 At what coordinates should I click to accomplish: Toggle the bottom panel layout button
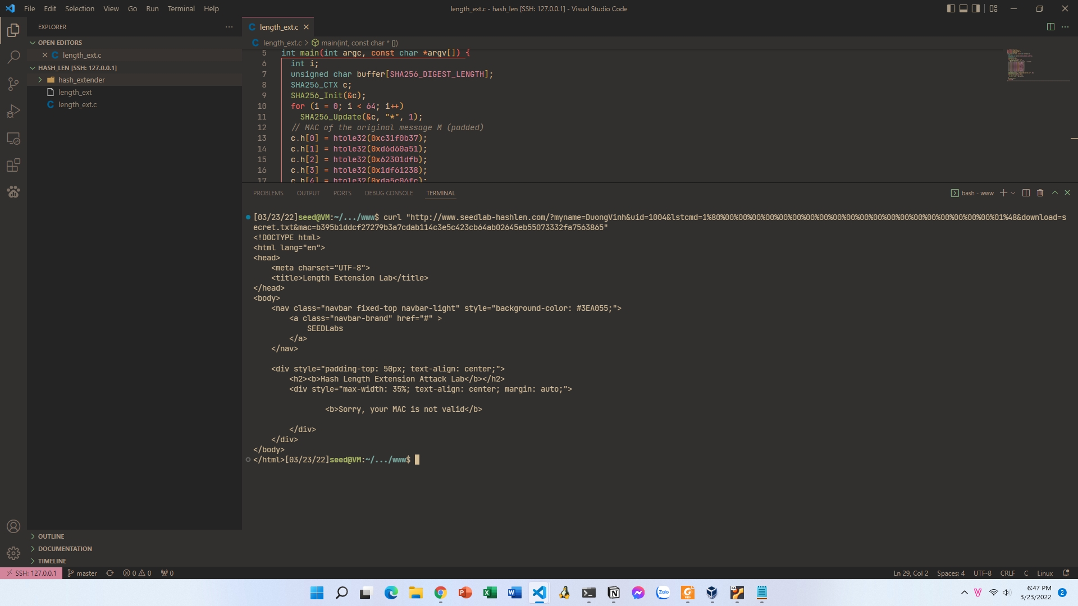(963, 8)
